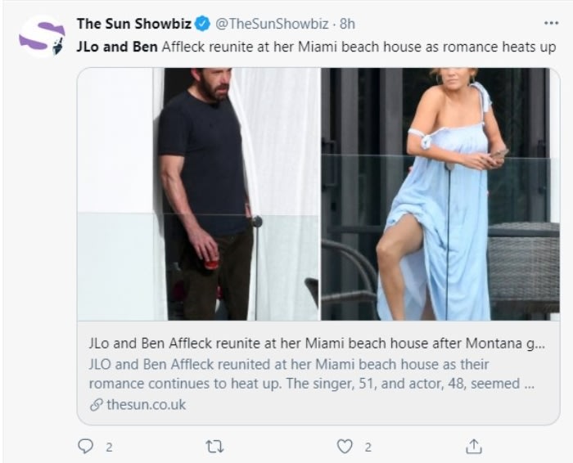Open the left photo of man in black shirt
Viewport: 573px width, 463px height.
(x=199, y=194)
